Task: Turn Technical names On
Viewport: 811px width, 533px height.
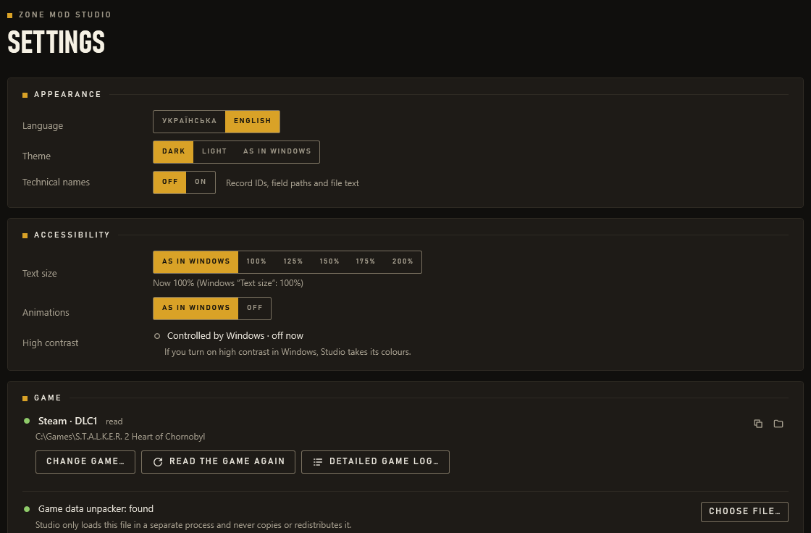Action: point(200,182)
